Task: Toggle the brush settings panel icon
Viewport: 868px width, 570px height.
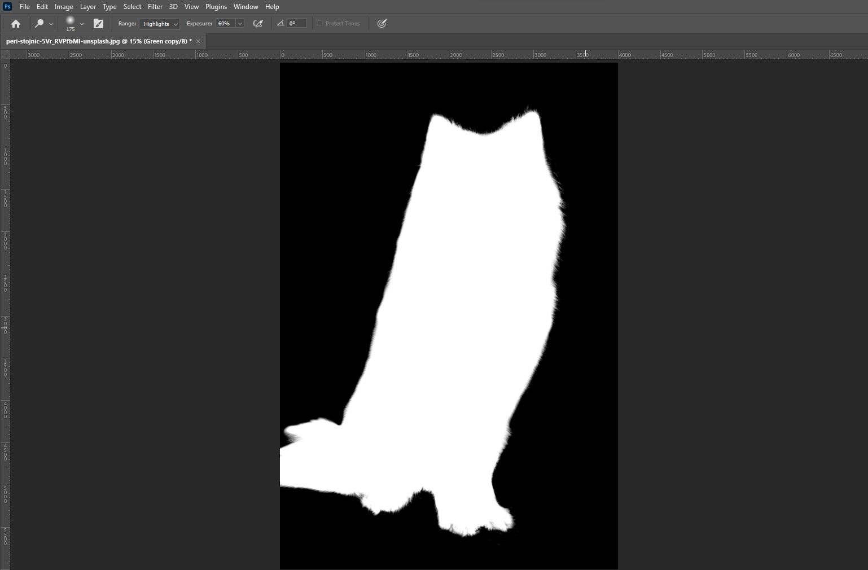Action: pos(98,24)
